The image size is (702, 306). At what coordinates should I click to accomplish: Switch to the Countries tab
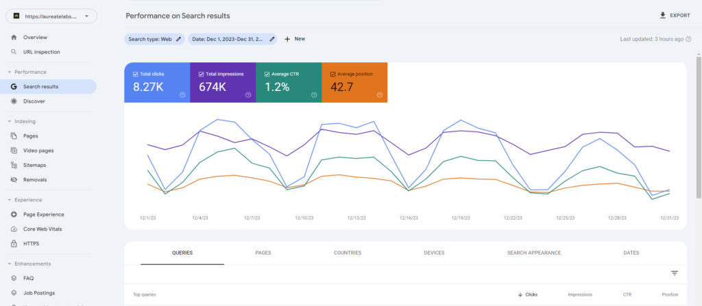pos(347,253)
